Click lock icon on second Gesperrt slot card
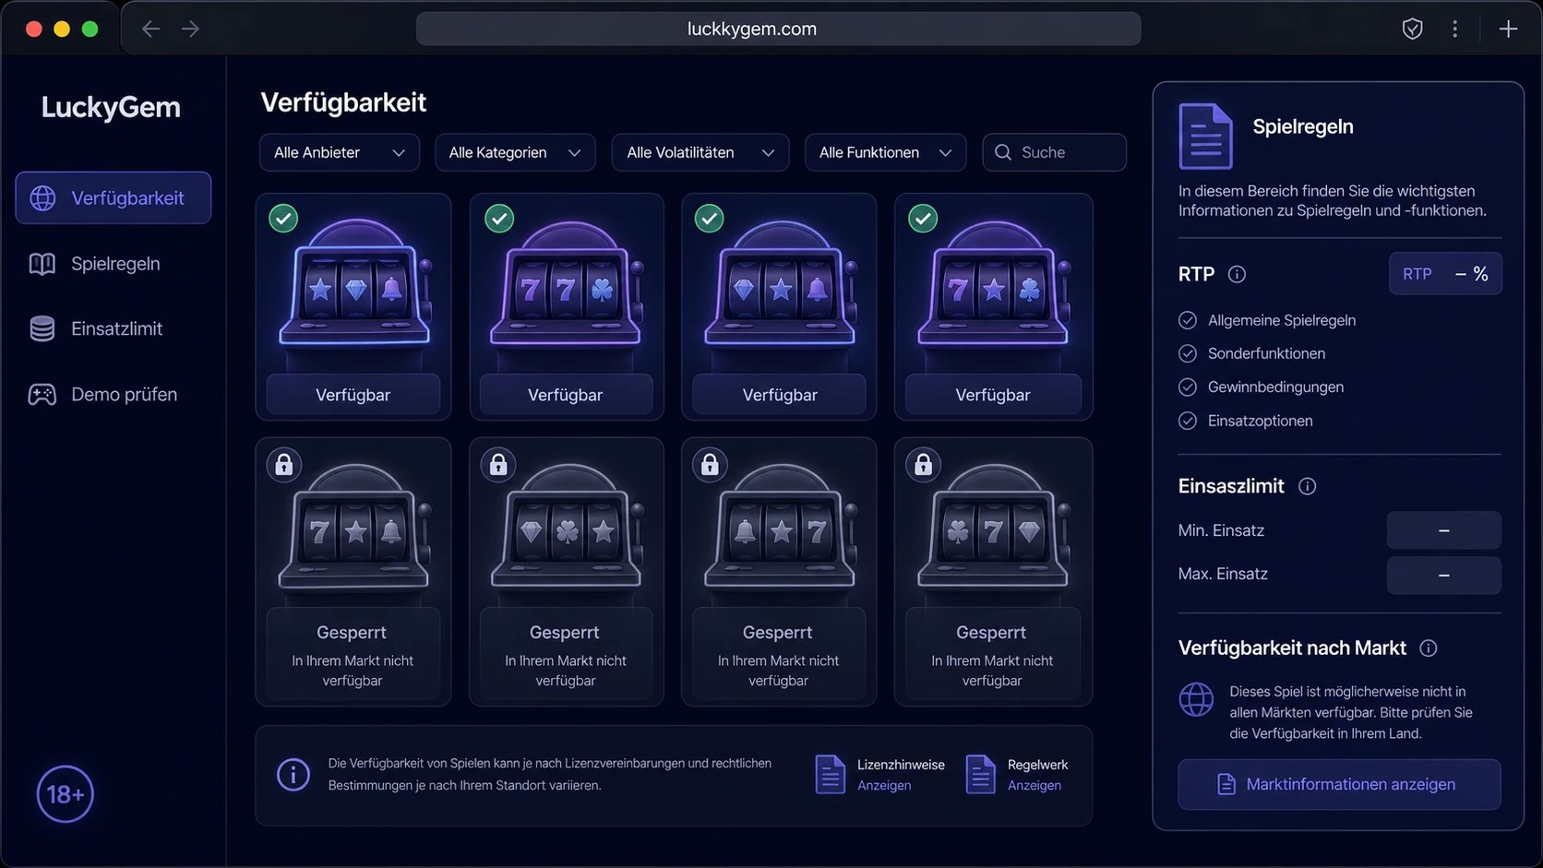Screen dimensions: 1543x868 click(x=498, y=464)
